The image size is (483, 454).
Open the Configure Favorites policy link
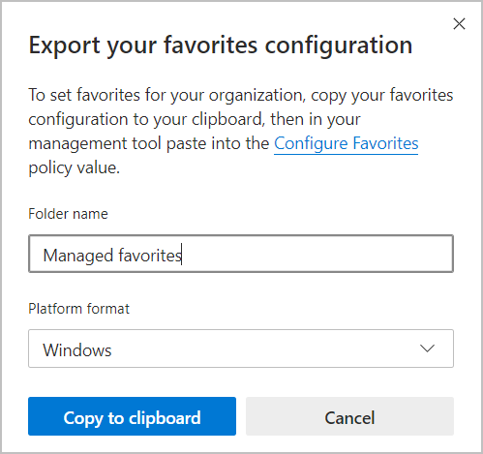click(347, 143)
